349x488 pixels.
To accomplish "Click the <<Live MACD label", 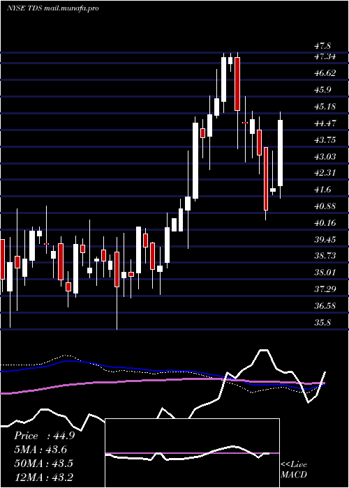I will pos(294,470).
